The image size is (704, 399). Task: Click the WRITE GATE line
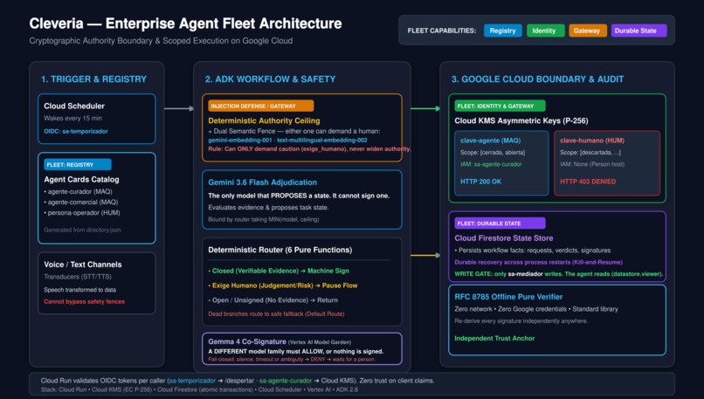pos(558,274)
